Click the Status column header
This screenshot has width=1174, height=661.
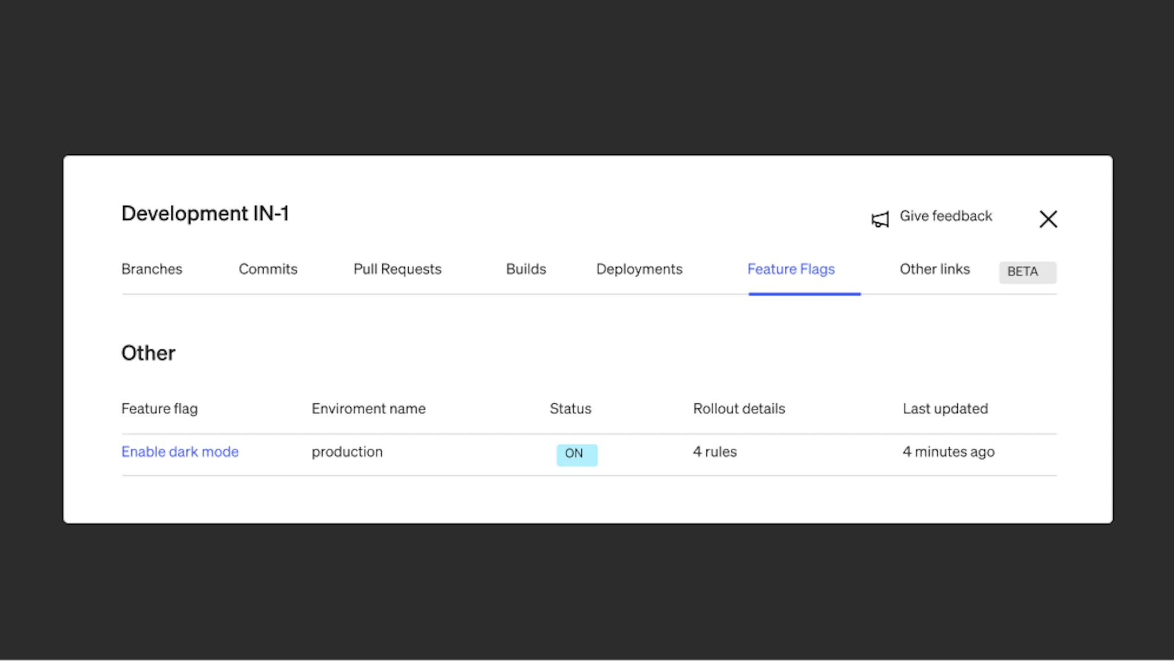pos(570,409)
